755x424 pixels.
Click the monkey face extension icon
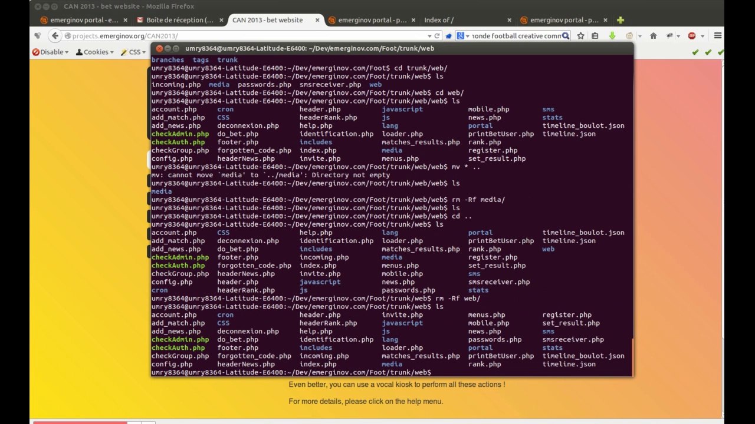coord(629,36)
